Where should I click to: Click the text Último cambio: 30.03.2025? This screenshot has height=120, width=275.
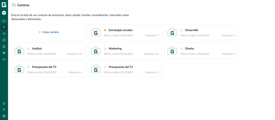tap(42, 72)
